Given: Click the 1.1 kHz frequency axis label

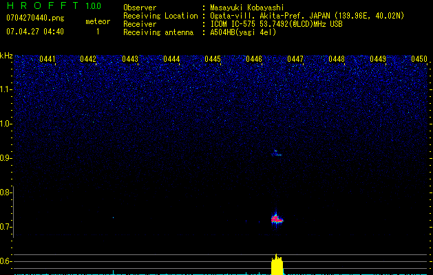Looking at the screenshot, I should 6,89.
